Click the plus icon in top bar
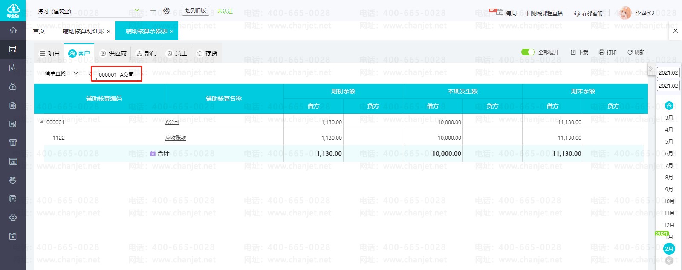Screen dimensions: 682x270 coord(153,11)
